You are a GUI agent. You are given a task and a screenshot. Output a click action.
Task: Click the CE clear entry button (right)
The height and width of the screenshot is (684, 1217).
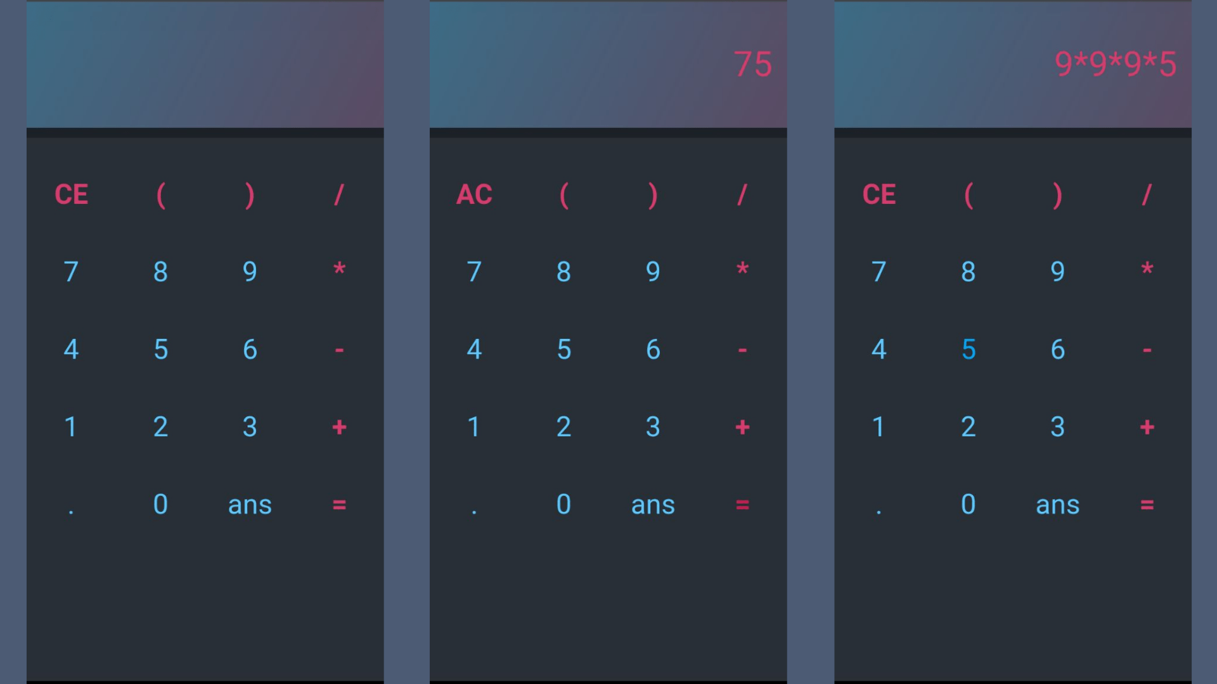879,194
